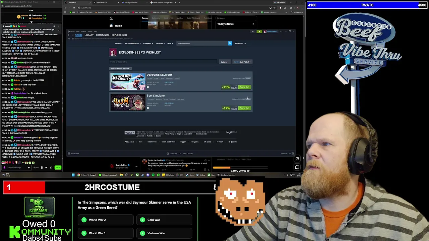Select the Vietnam War trivia answer

click(x=164, y=233)
